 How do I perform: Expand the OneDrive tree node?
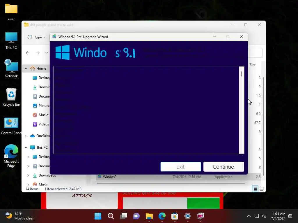tap(26, 136)
